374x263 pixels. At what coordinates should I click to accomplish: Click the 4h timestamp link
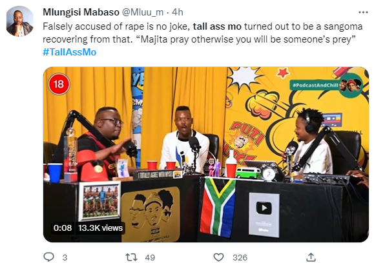[x=178, y=12]
